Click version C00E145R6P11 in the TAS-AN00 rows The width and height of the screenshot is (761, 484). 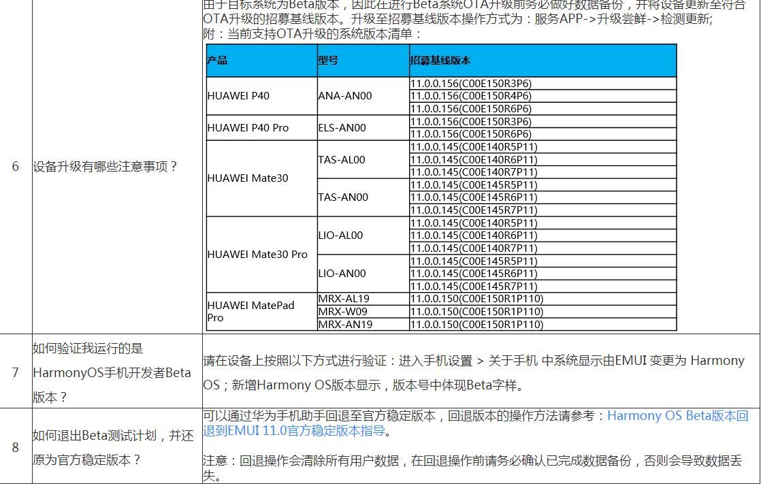coord(543,197)
